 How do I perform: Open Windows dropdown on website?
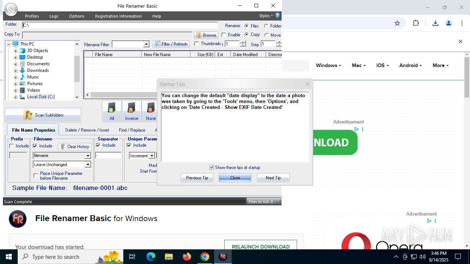328,65
